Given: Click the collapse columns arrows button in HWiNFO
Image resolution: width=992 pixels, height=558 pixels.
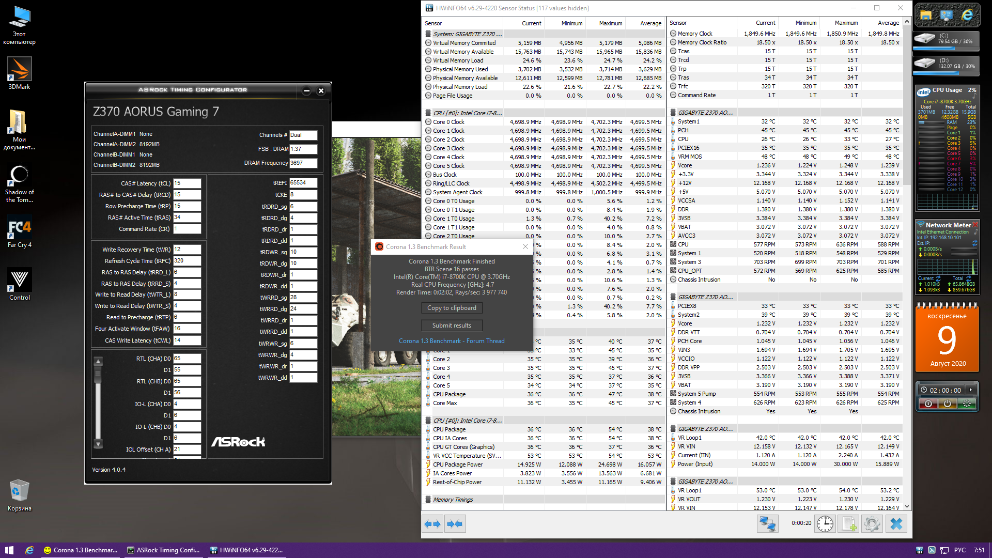Looking at the screenshot, I should (455, 524).
